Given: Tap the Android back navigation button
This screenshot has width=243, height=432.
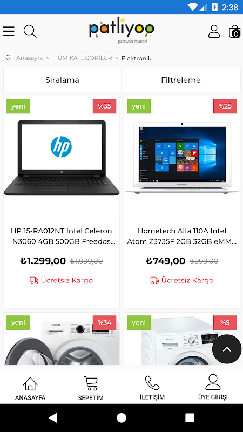Looking at the screenshot, I should pos(53,417).
